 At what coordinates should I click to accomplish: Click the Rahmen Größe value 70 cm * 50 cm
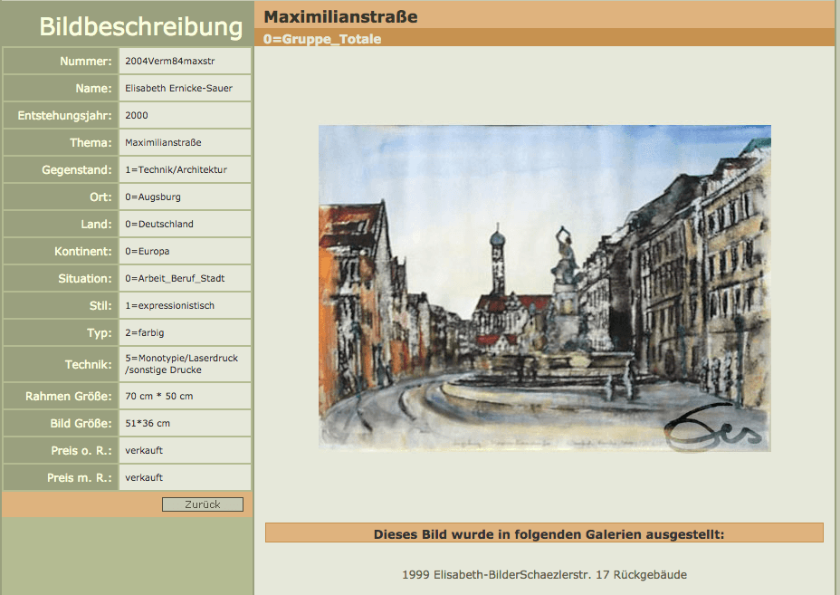coord(159,396)
